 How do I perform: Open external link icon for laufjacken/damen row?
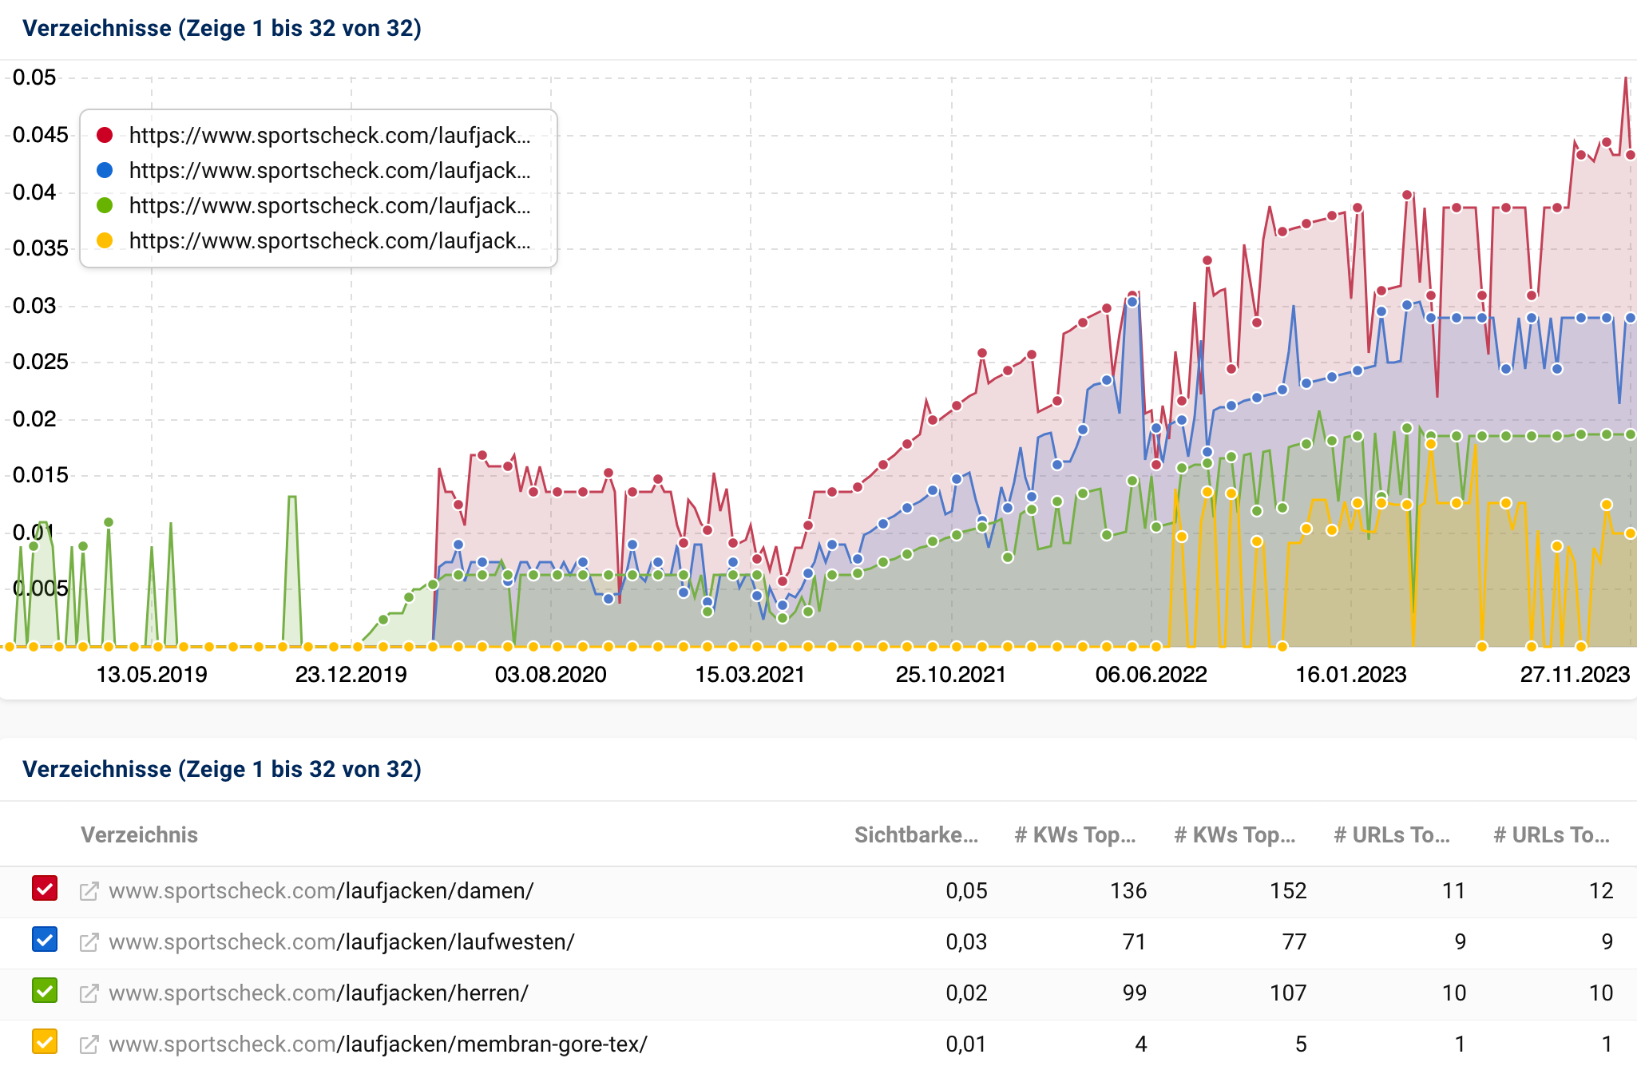click(89, 891)
